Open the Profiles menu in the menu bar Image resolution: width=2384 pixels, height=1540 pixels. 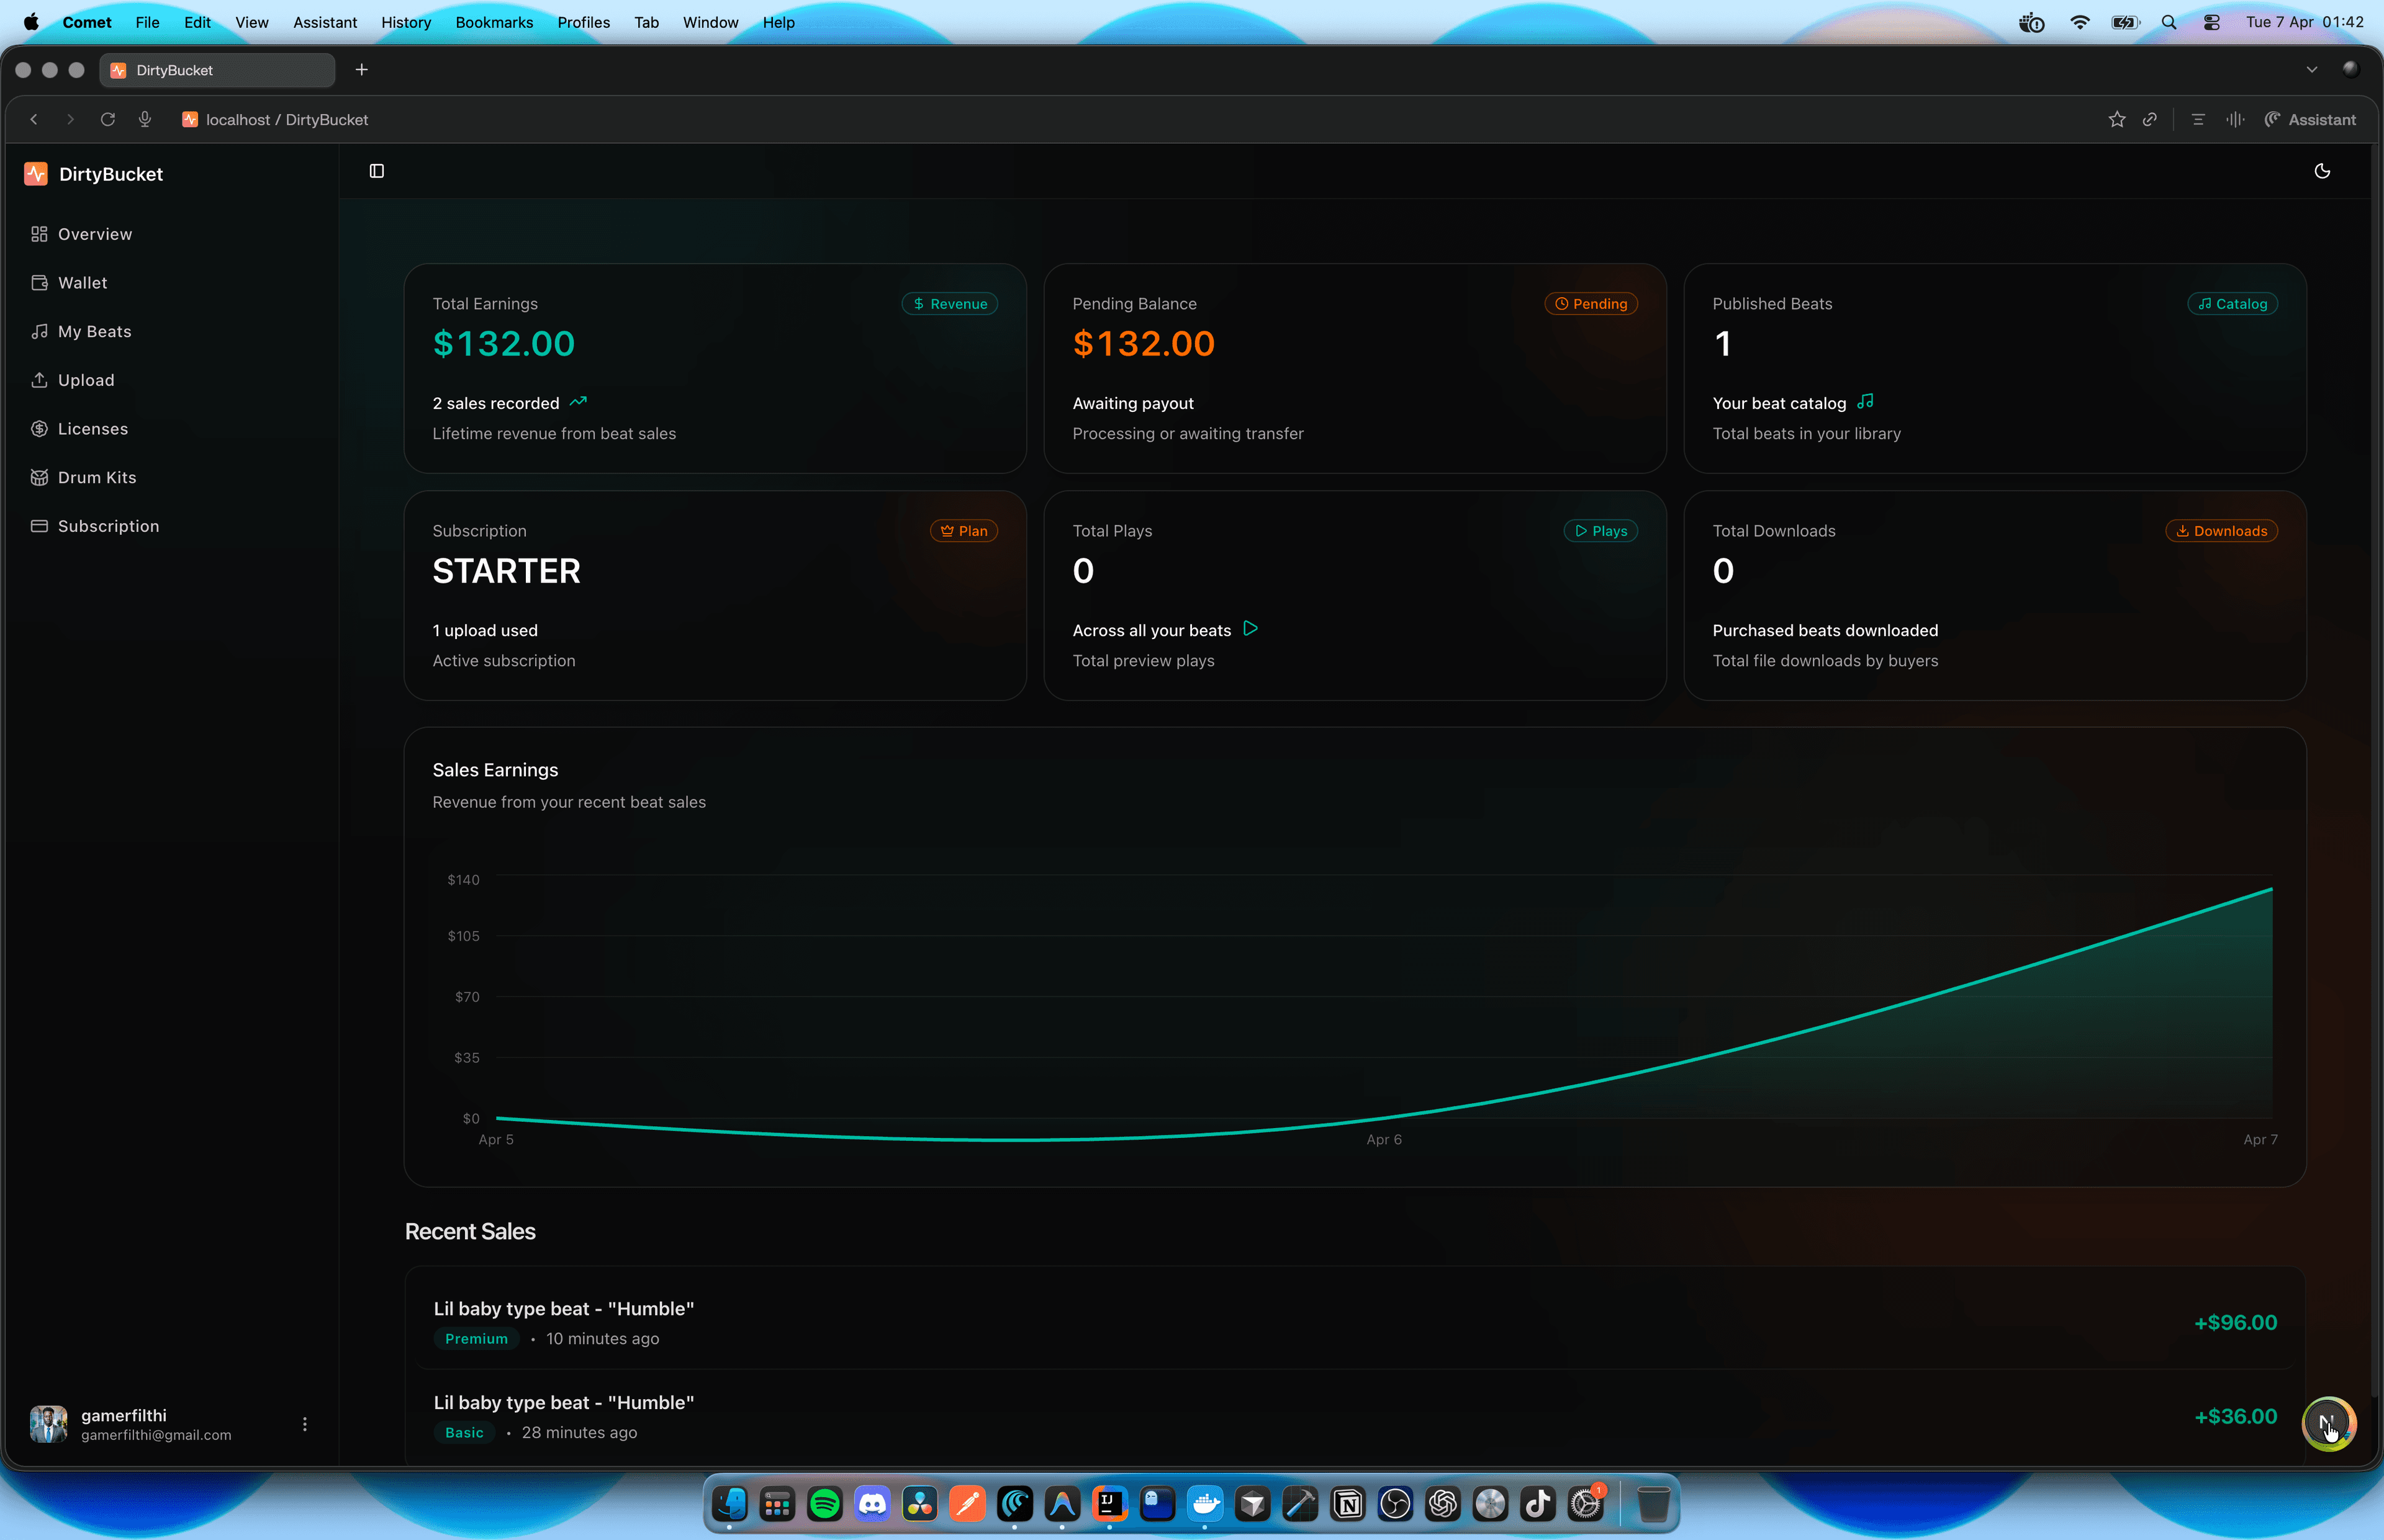point(583,22)
